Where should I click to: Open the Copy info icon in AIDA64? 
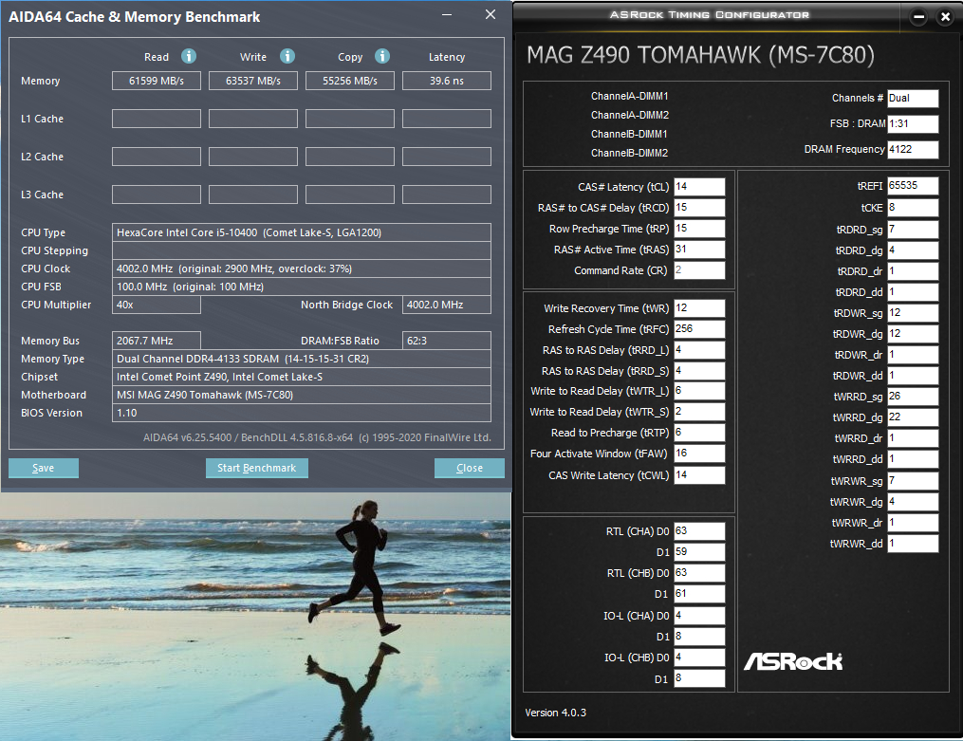[382, 57]
